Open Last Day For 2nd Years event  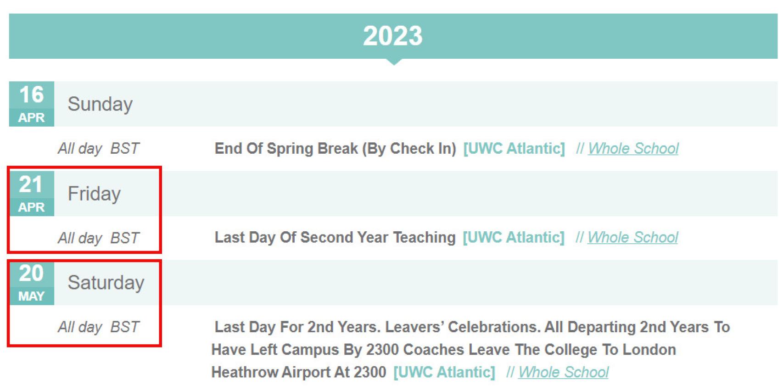click(470, 349)
